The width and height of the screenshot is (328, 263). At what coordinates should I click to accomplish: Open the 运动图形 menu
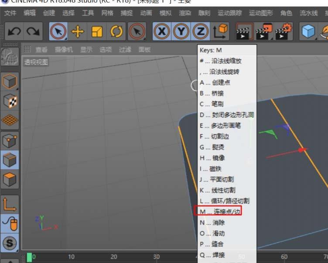point(261,13)
